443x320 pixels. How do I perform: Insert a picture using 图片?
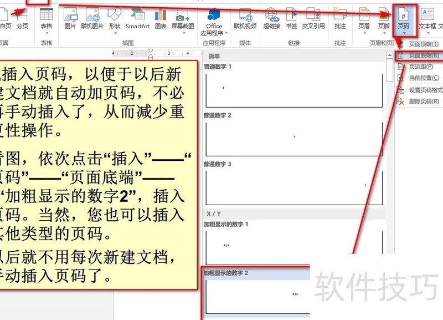pos(70,19)
